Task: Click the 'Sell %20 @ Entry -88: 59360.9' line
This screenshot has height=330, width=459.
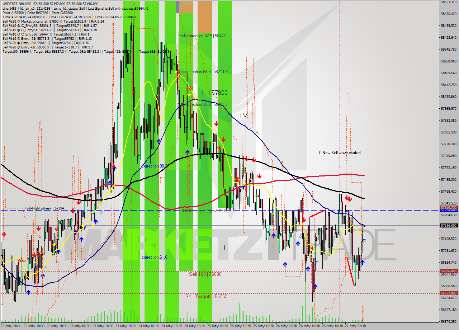Action: point(48,47)
